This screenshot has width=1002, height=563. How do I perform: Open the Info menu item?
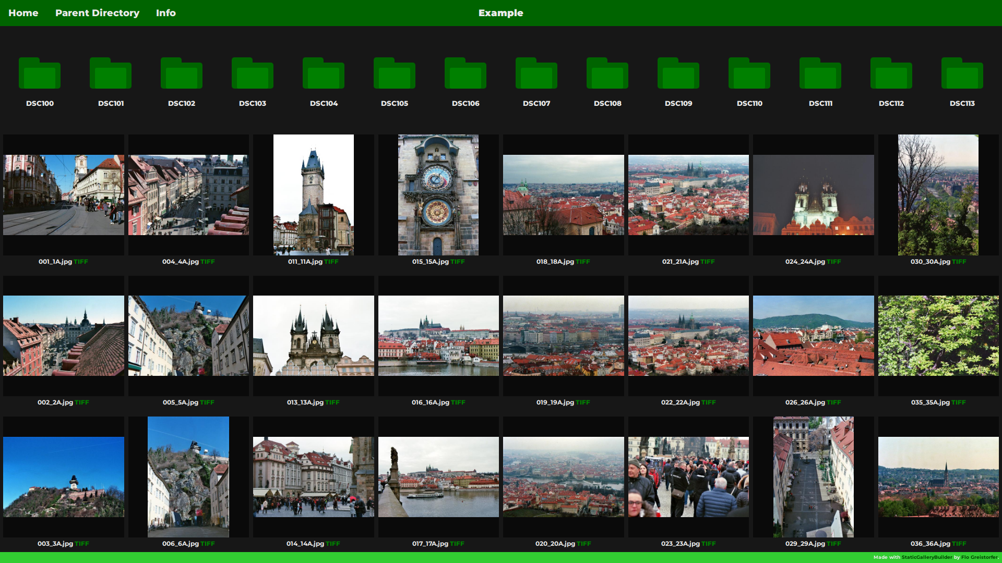(x=165, y=13)
